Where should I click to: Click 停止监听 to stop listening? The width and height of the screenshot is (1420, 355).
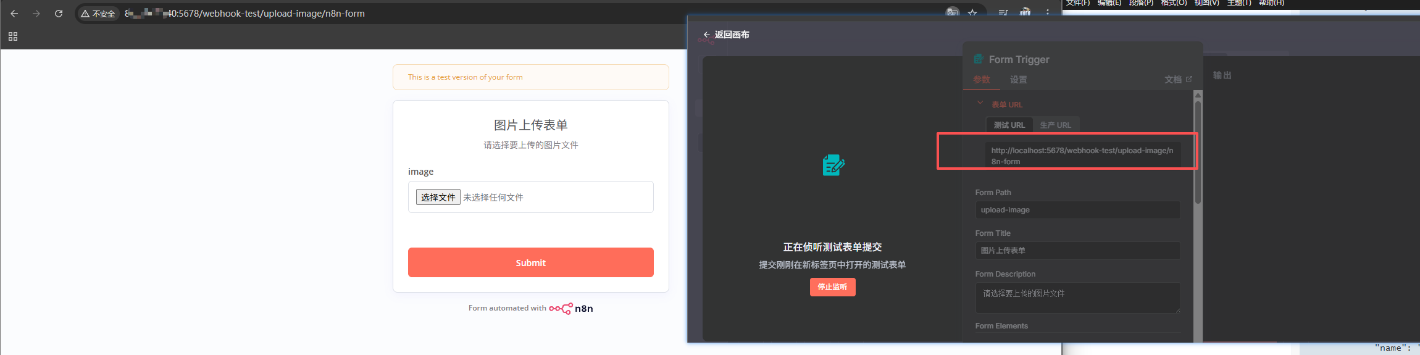click(x=832, y=287)
